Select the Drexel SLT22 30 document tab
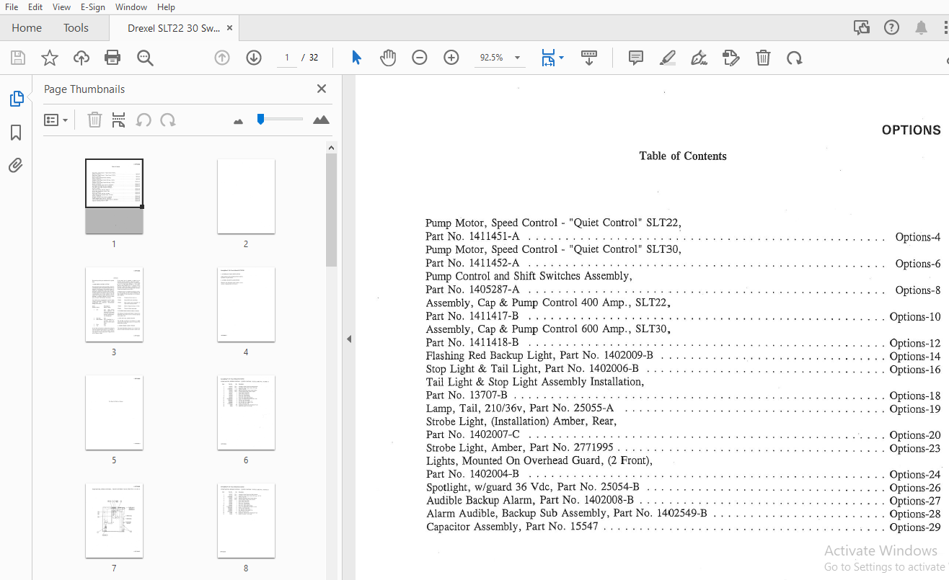 [x=173, y=28]
